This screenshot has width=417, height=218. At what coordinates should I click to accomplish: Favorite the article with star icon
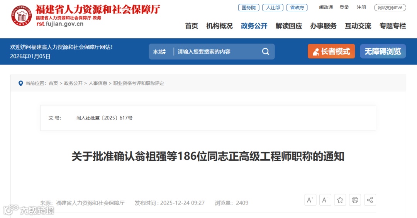[340, 200]
